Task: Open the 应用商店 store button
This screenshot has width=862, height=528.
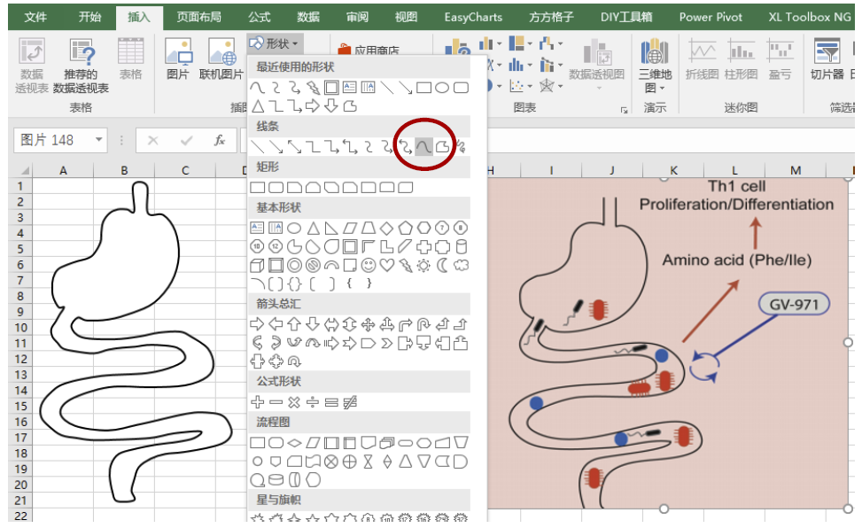Action: coord(369,50)
